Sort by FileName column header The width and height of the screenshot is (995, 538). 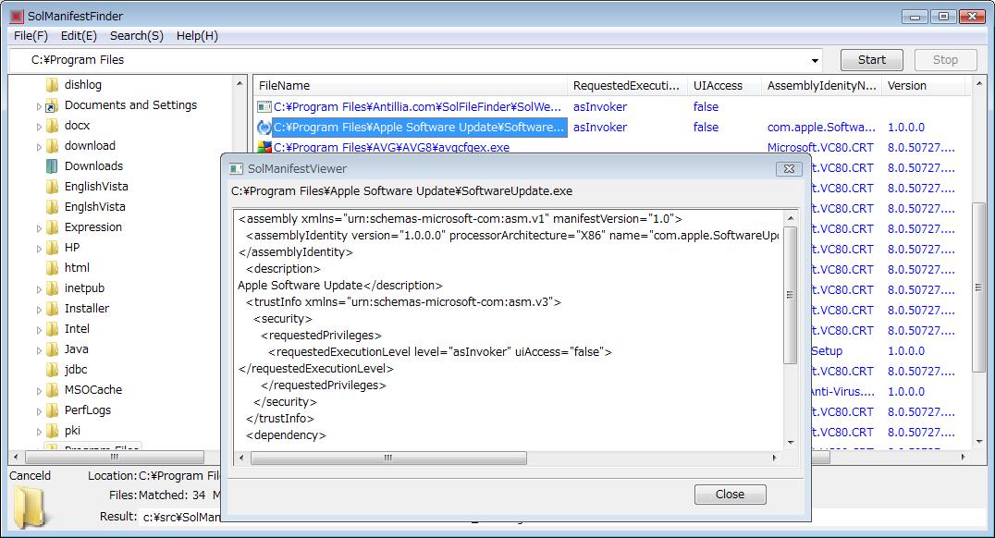point(410,86)
